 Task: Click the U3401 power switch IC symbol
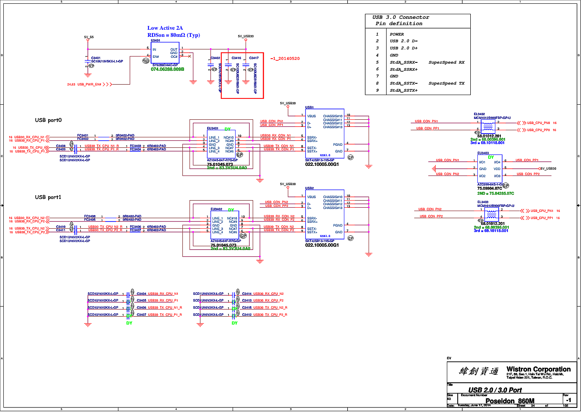point(165,53)
